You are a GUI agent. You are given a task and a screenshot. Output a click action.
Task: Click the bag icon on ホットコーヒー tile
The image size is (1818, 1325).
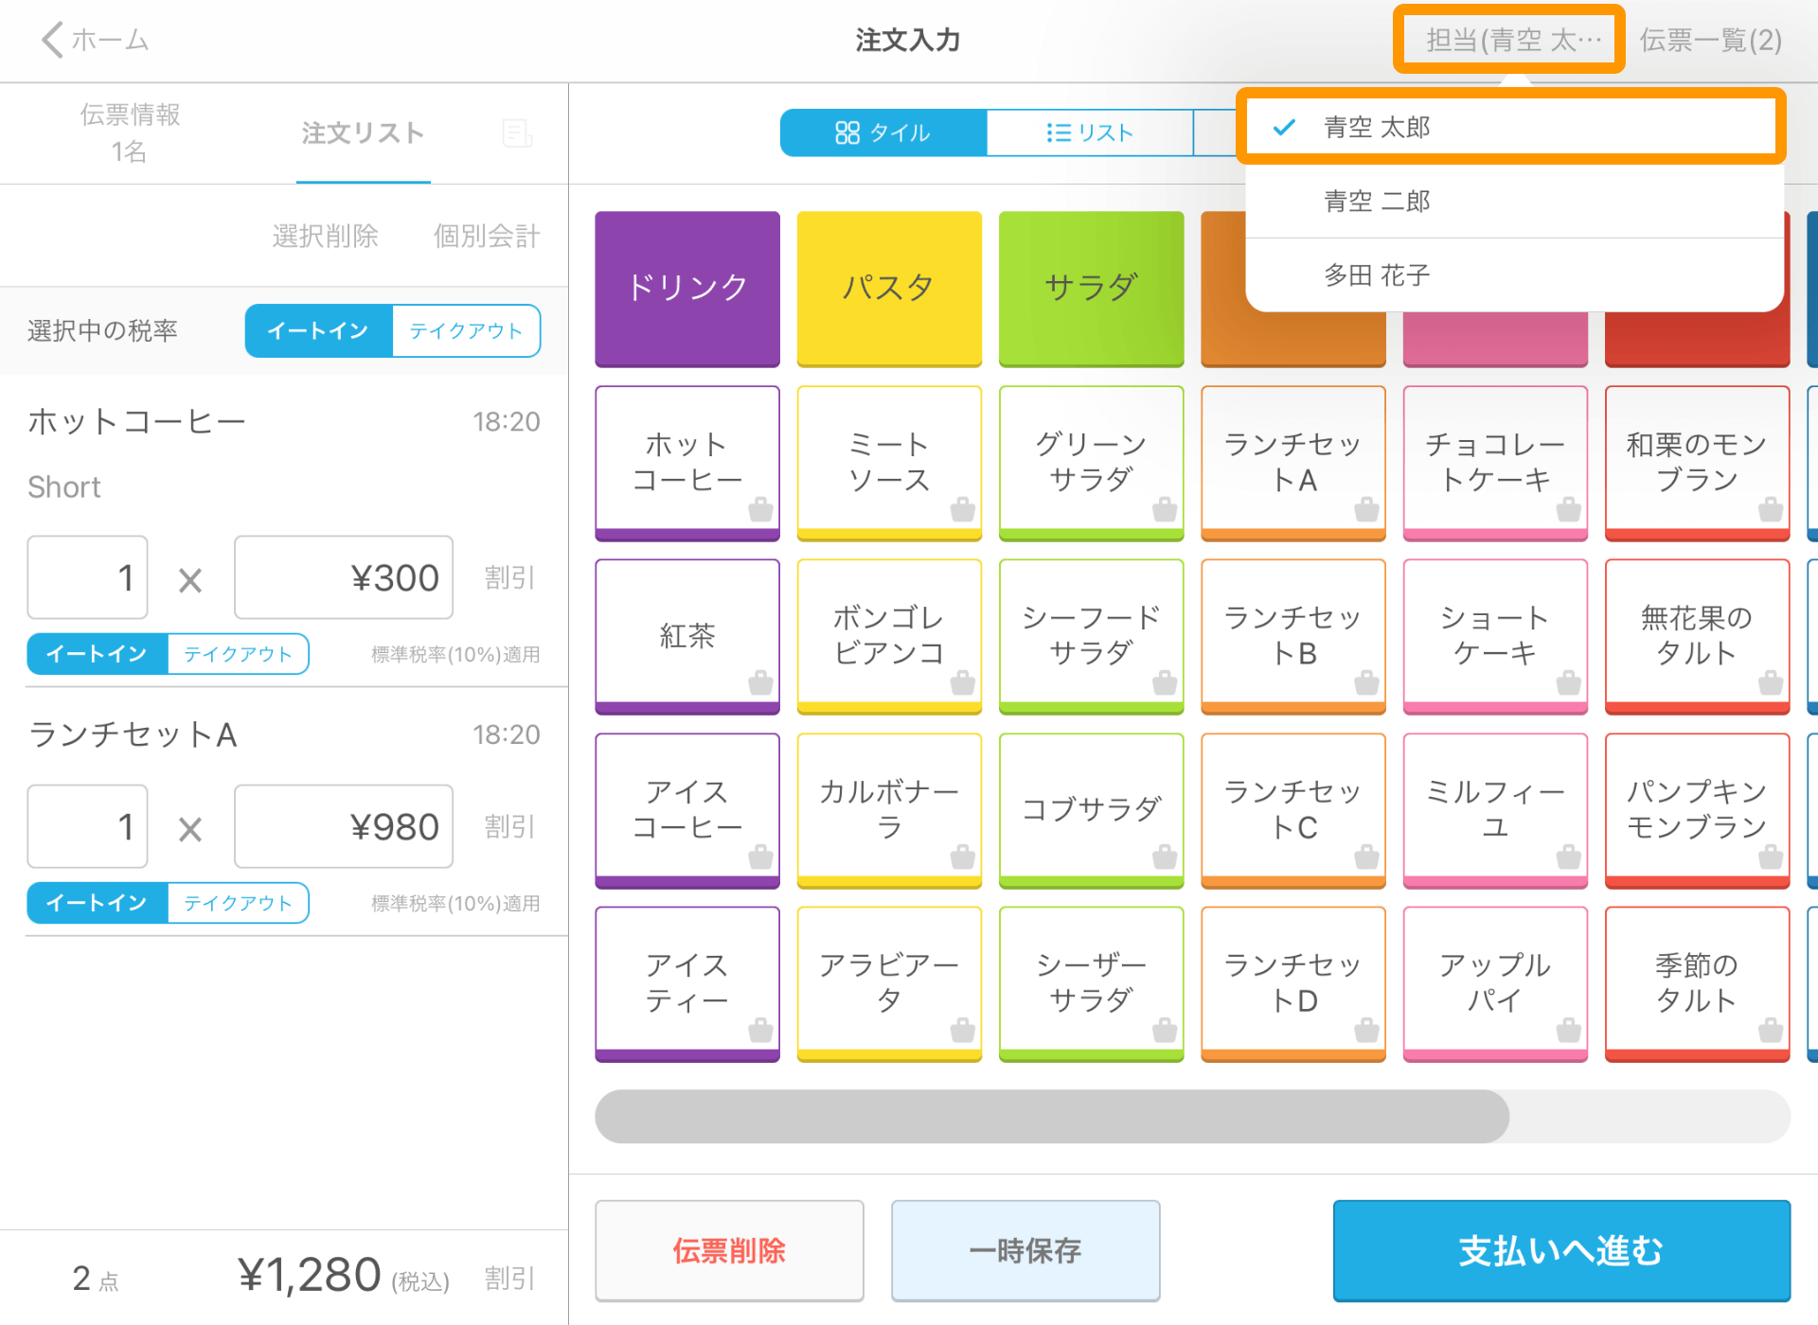pos(760,509)
